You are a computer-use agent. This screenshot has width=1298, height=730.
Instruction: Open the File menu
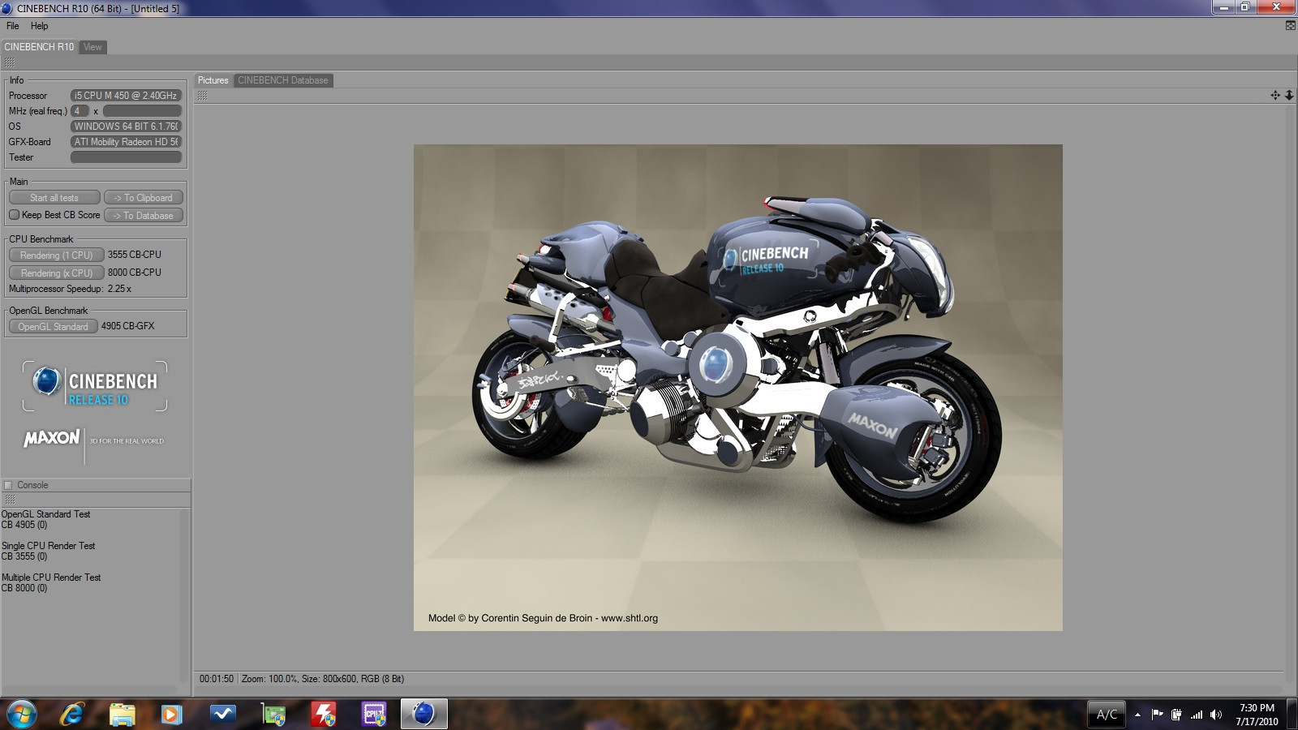click(13, 26)
